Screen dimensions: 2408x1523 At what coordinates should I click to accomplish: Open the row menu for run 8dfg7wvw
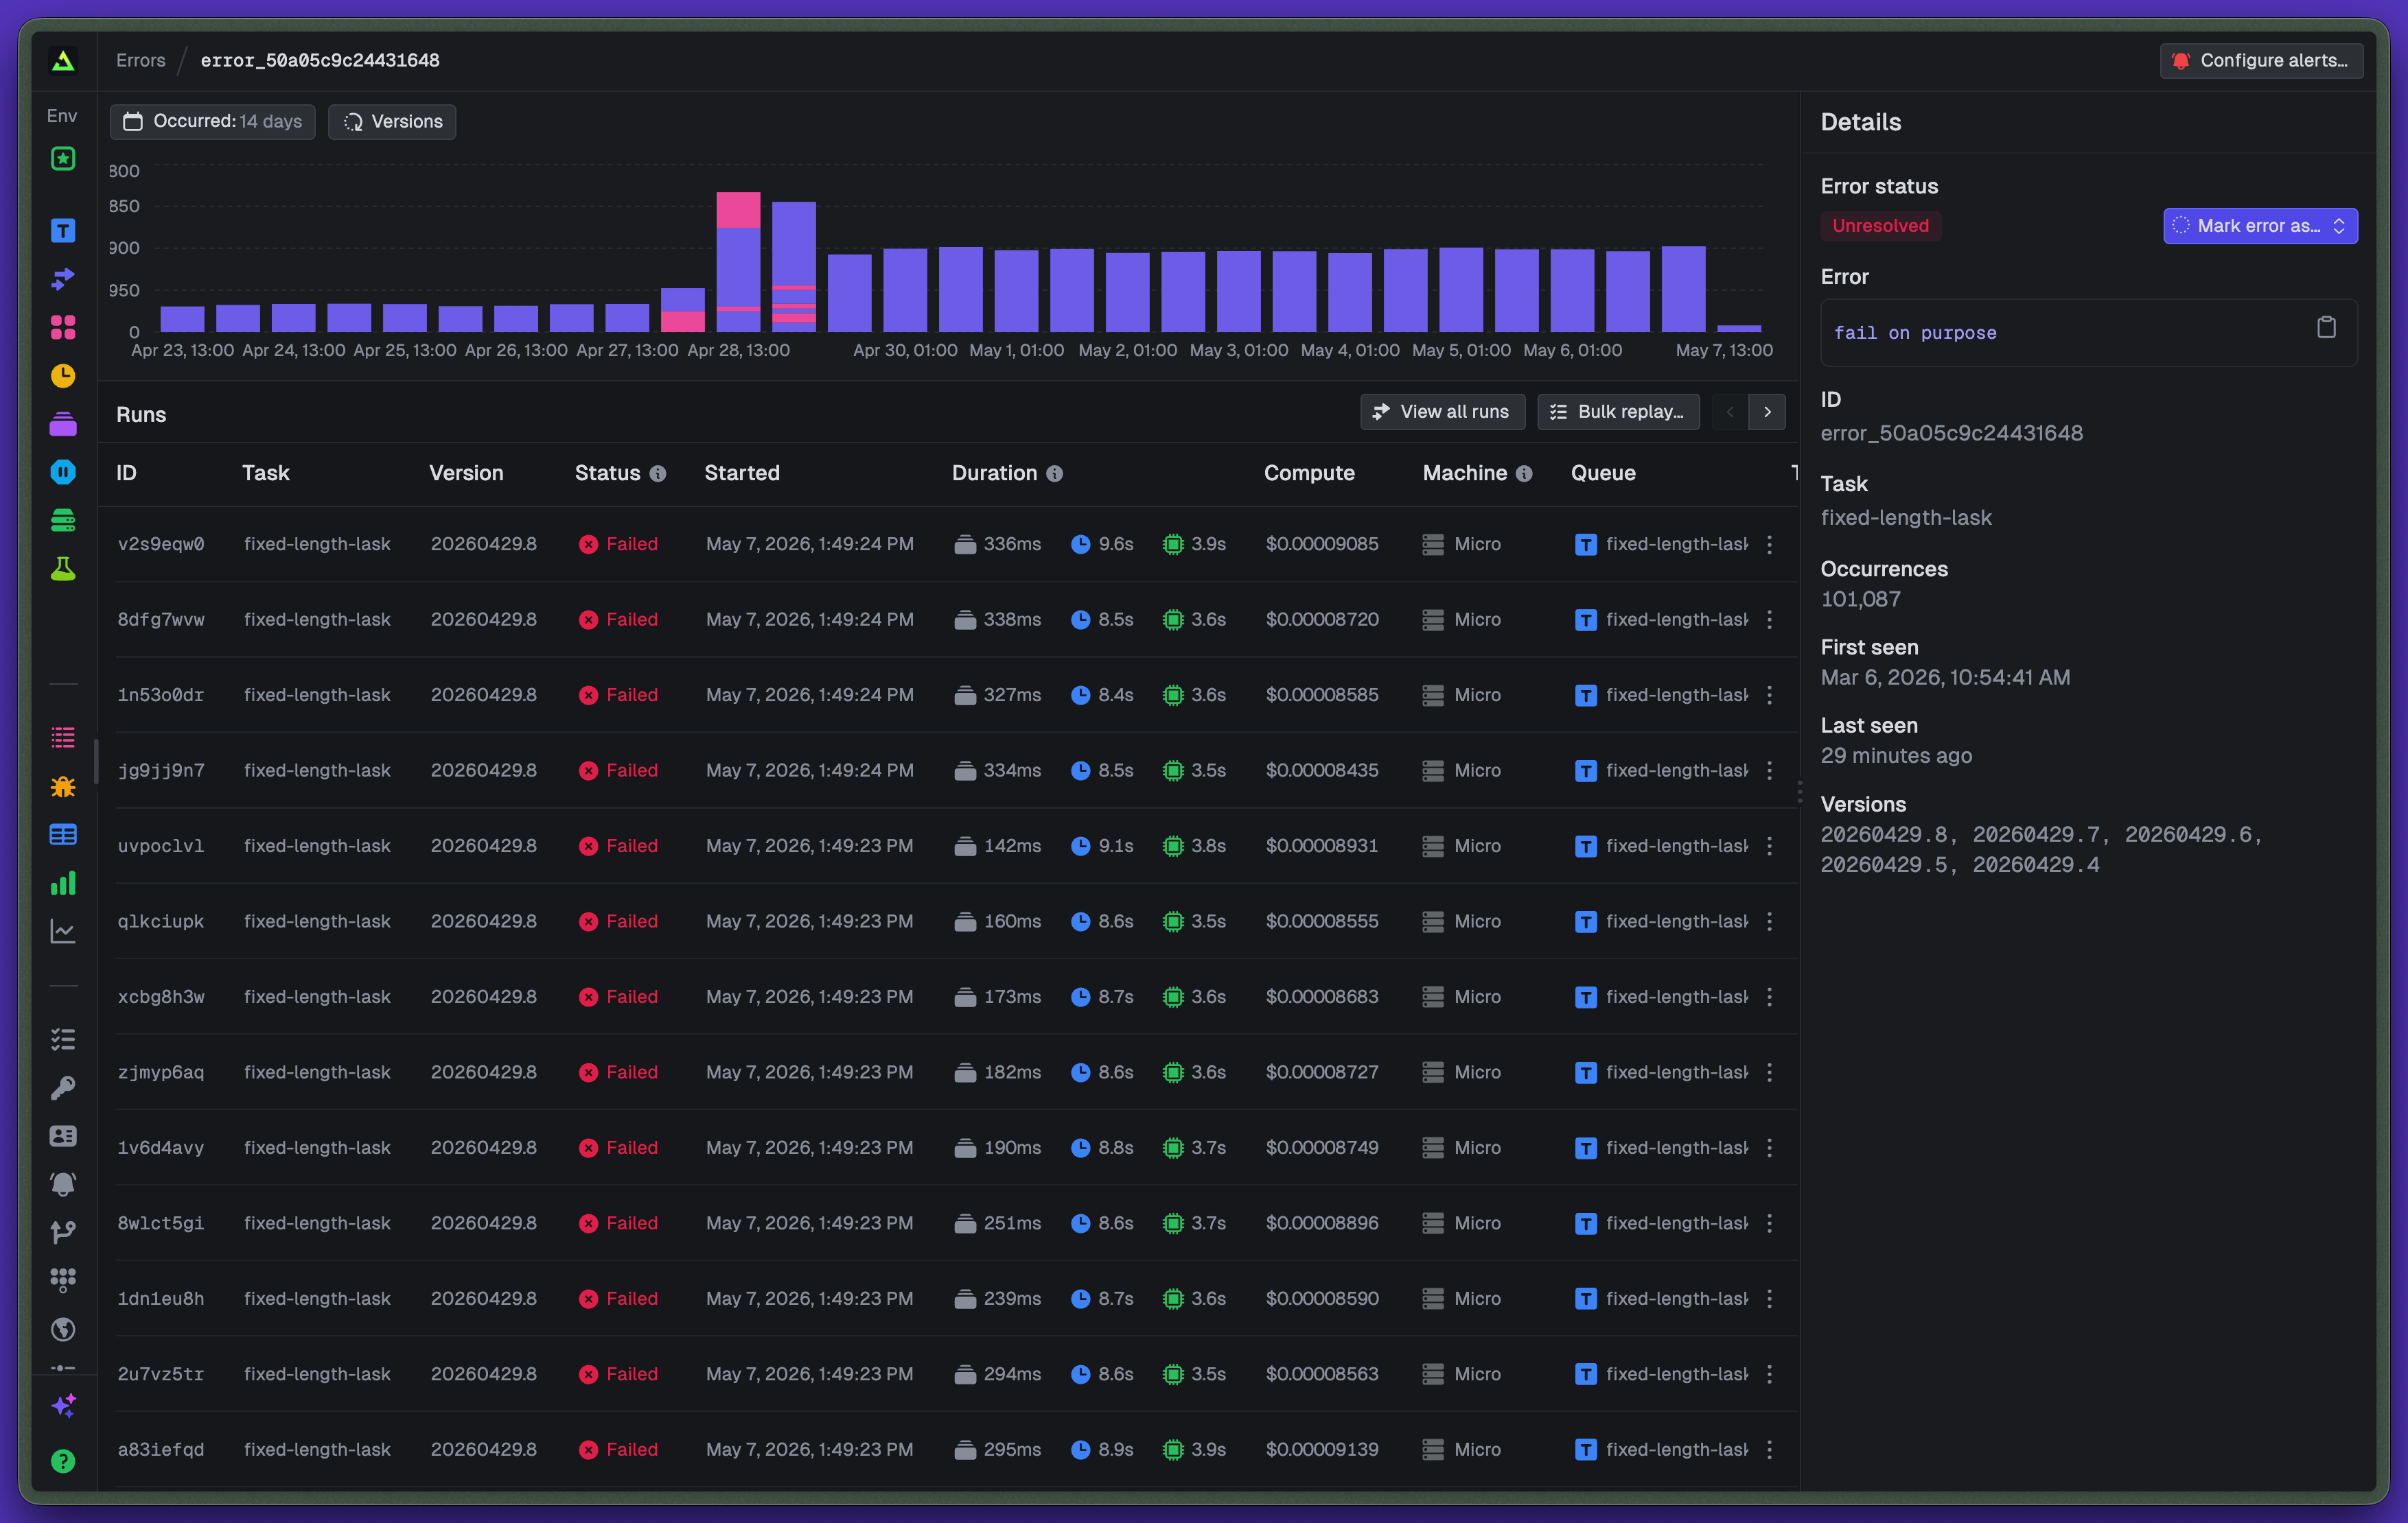pos(1769,619)
